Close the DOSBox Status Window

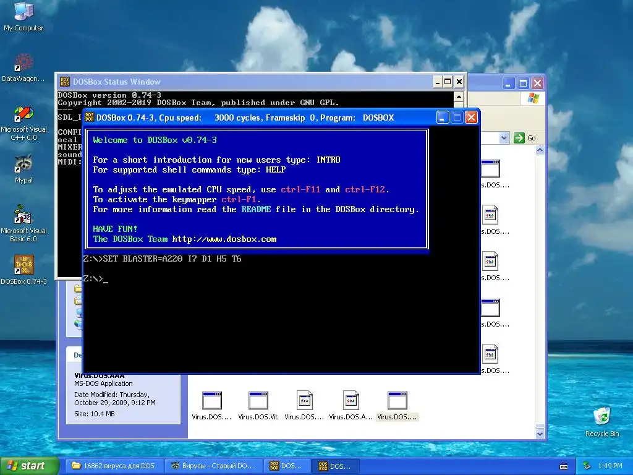tap(459, 82)
